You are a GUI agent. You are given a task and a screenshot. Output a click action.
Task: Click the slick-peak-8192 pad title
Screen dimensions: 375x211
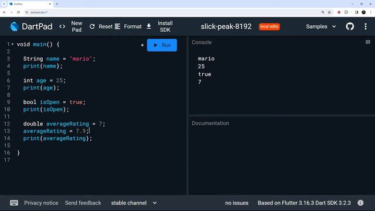pyautogui.click(x=226, y=26)
